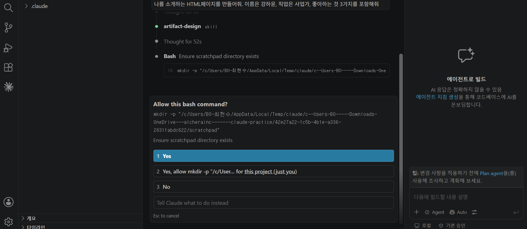
Task: Select Yes, allow mkdir for this project
Action: (x=273, y=171)
